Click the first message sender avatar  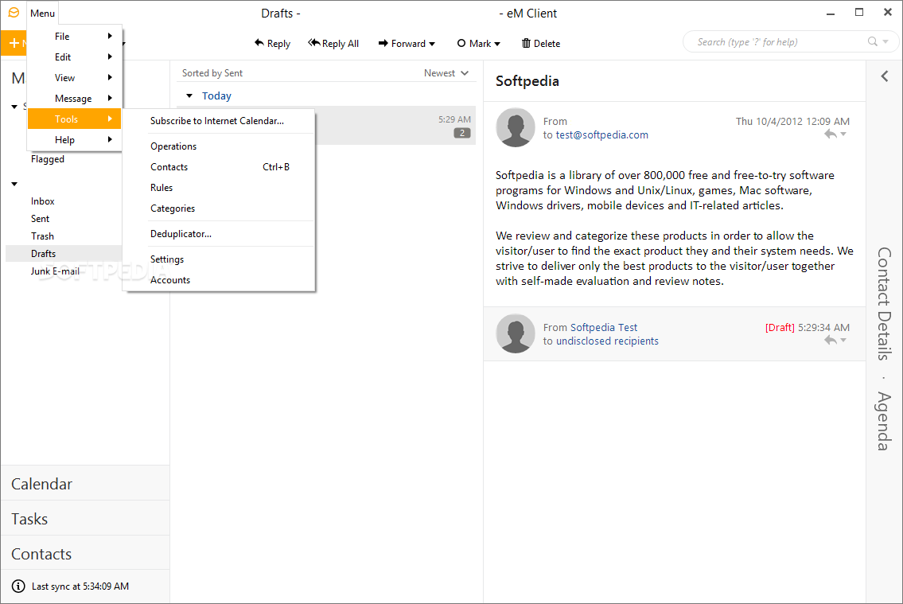[x=516, y=127]
